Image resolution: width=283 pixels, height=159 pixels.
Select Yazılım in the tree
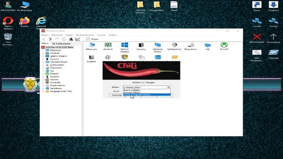(54, 79)
